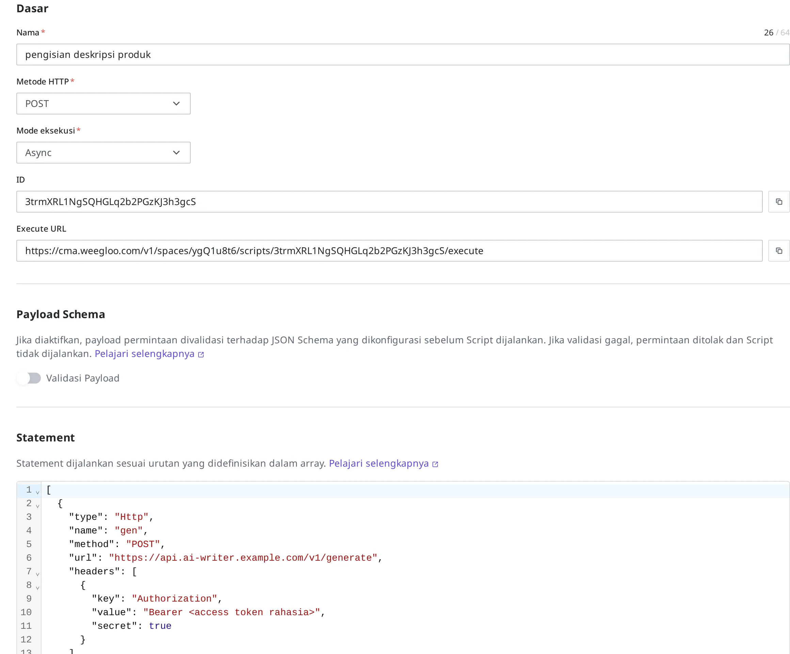
Task: Collapse the code fold at line 1
Action: [x=37, y=492]
